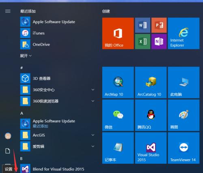Click the B letter group header
The height and width of the screenshot is (173, 203).
[22, 158]
